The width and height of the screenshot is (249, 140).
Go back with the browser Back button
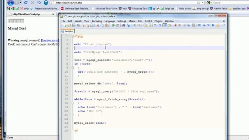pyautogui.click(x=11, y=3)
